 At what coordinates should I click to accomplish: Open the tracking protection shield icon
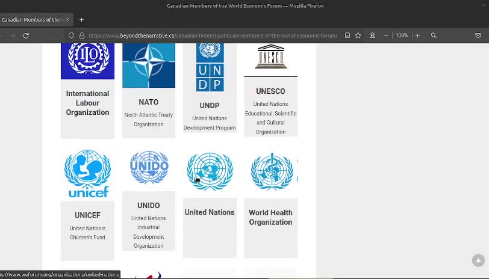pyautogui.click(x=71, y=35)
